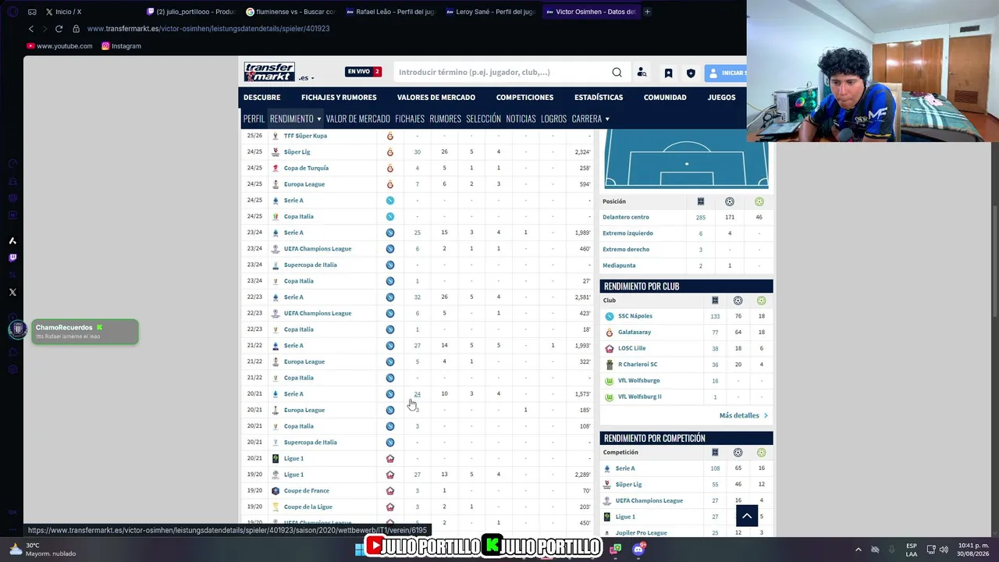
Task: Click the back-to-top arrow button
Action: pos(747,516)
